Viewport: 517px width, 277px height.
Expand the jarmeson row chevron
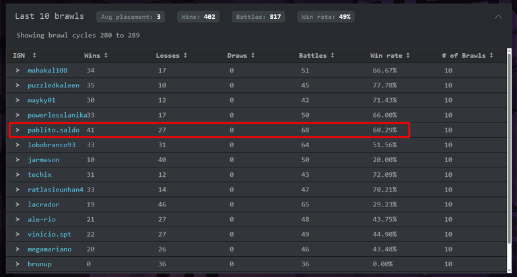18,160
